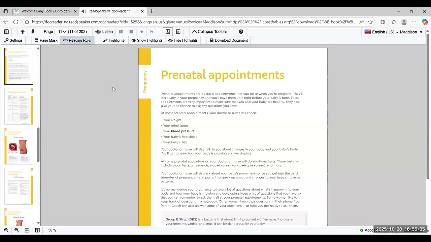This screenshot has width=431, height=242.
Task: Go back in browser history
Action: (x=5, y=22)
